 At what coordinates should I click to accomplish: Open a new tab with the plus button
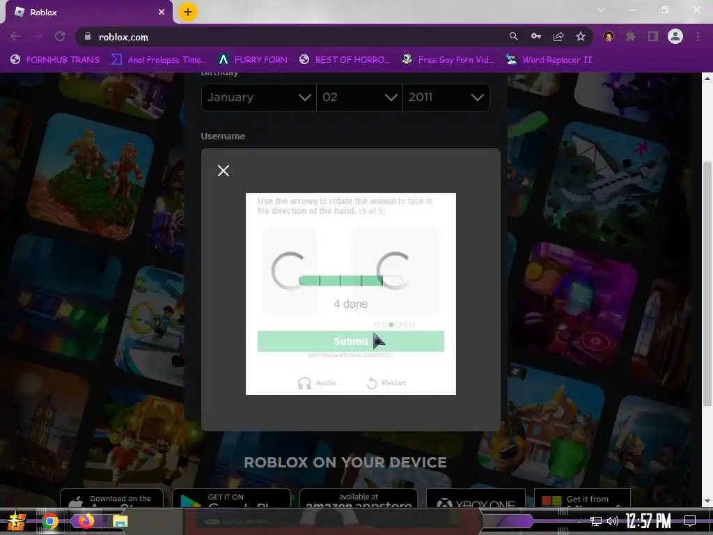188,13
